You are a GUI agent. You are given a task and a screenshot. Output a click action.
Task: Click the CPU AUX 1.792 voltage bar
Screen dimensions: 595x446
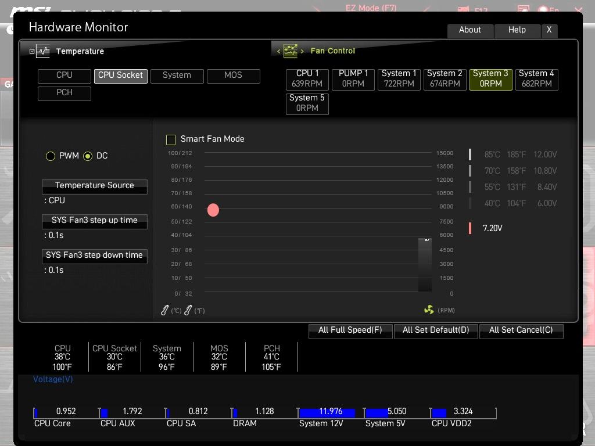click(132, 413)
